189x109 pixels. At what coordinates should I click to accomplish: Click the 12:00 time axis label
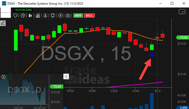136,91
